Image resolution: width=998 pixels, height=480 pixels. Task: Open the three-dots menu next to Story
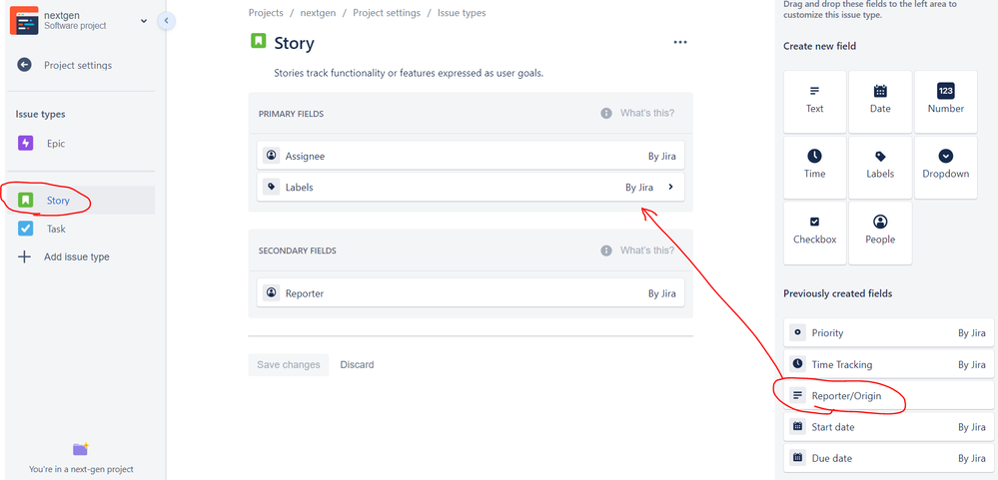click(680, 43)
